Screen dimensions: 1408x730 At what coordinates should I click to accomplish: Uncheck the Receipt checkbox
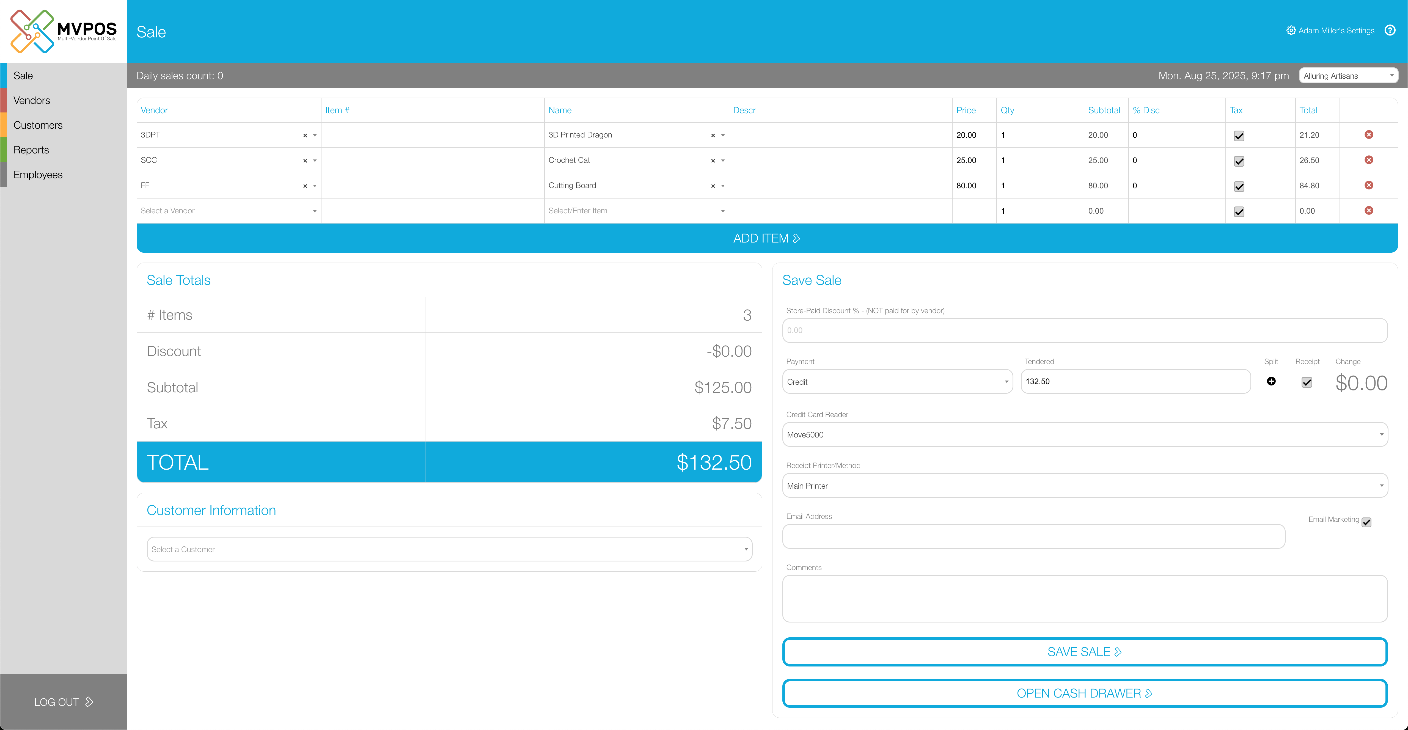click(1306, 382)
